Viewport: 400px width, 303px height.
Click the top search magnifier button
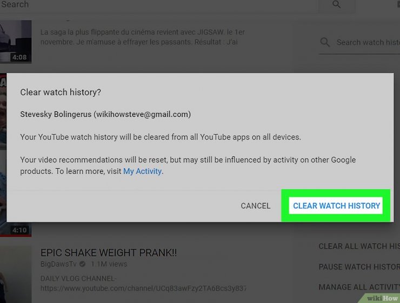pyautogui.click(x=336, y=4)
